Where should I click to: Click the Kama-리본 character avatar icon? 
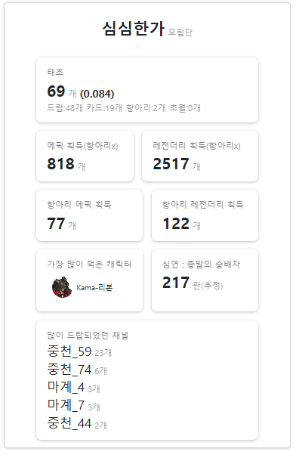[x=62, y=287]
